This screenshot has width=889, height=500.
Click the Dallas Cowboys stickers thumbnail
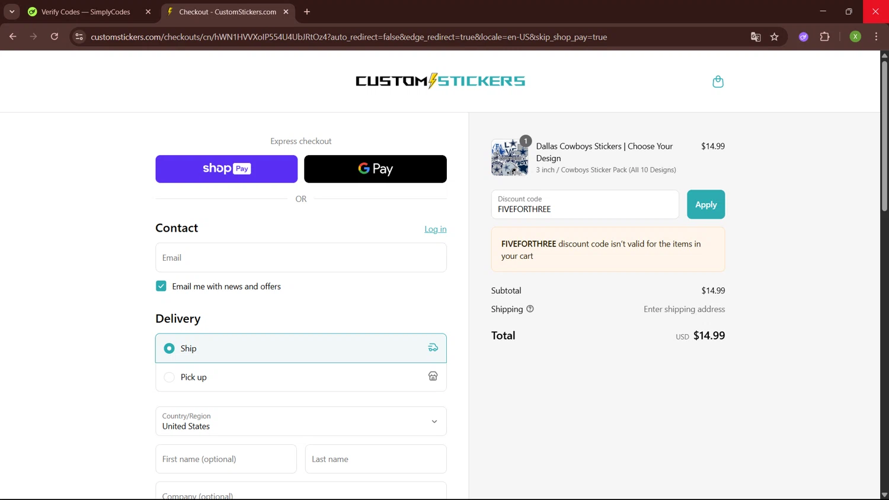click(510, 158)
